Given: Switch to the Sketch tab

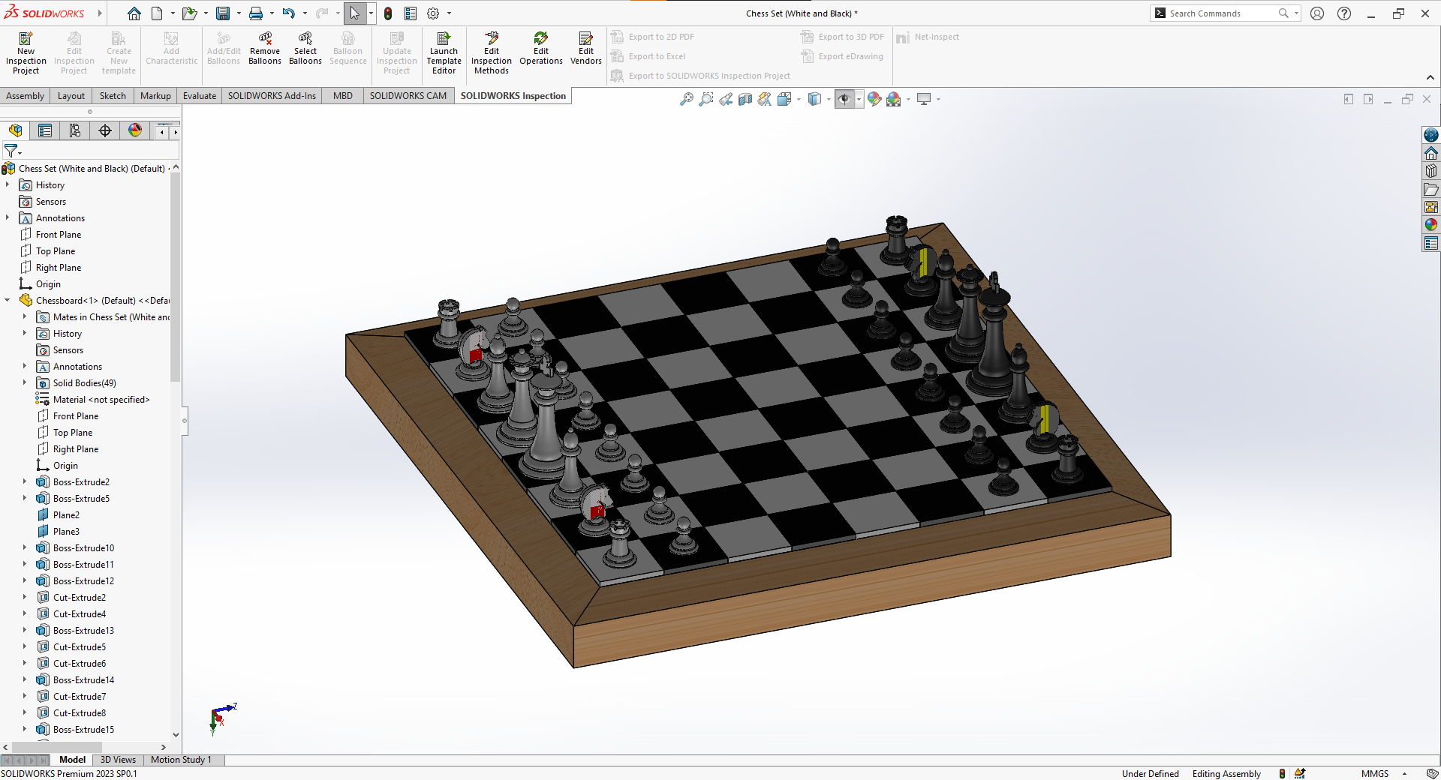Looking at the screenshot, I should [x=113, y=96].
